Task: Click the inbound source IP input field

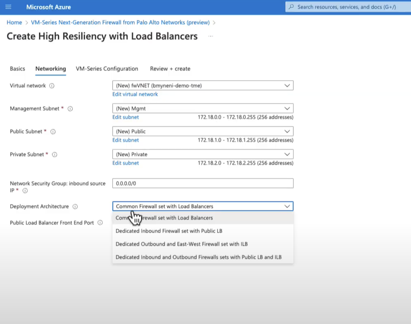Action: tap(203, 183)
